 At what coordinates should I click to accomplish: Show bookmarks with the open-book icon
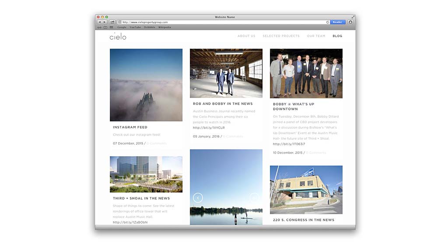click(x=105, y=27)
